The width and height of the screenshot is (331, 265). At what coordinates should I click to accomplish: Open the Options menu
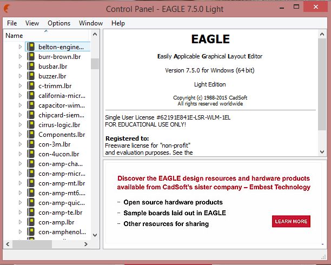59,23
